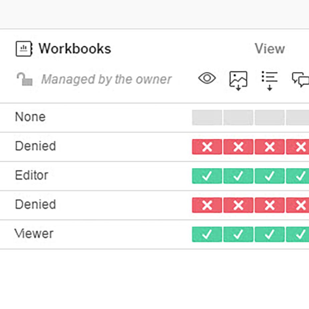This screenshot has width=309, height=309.
Task: Open the Editor permission template dropdown
Action: pyautogui.click(x=32, y=176)
